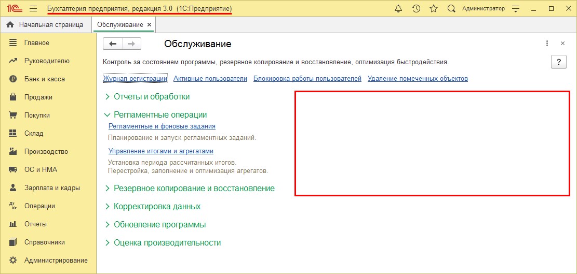Open favorites star icon
577x274 pixels.
pos(434,9)
